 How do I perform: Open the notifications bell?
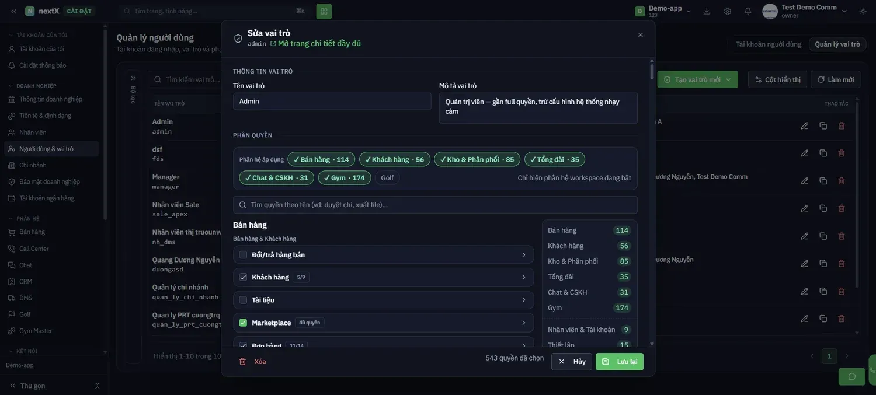[748, 11]
